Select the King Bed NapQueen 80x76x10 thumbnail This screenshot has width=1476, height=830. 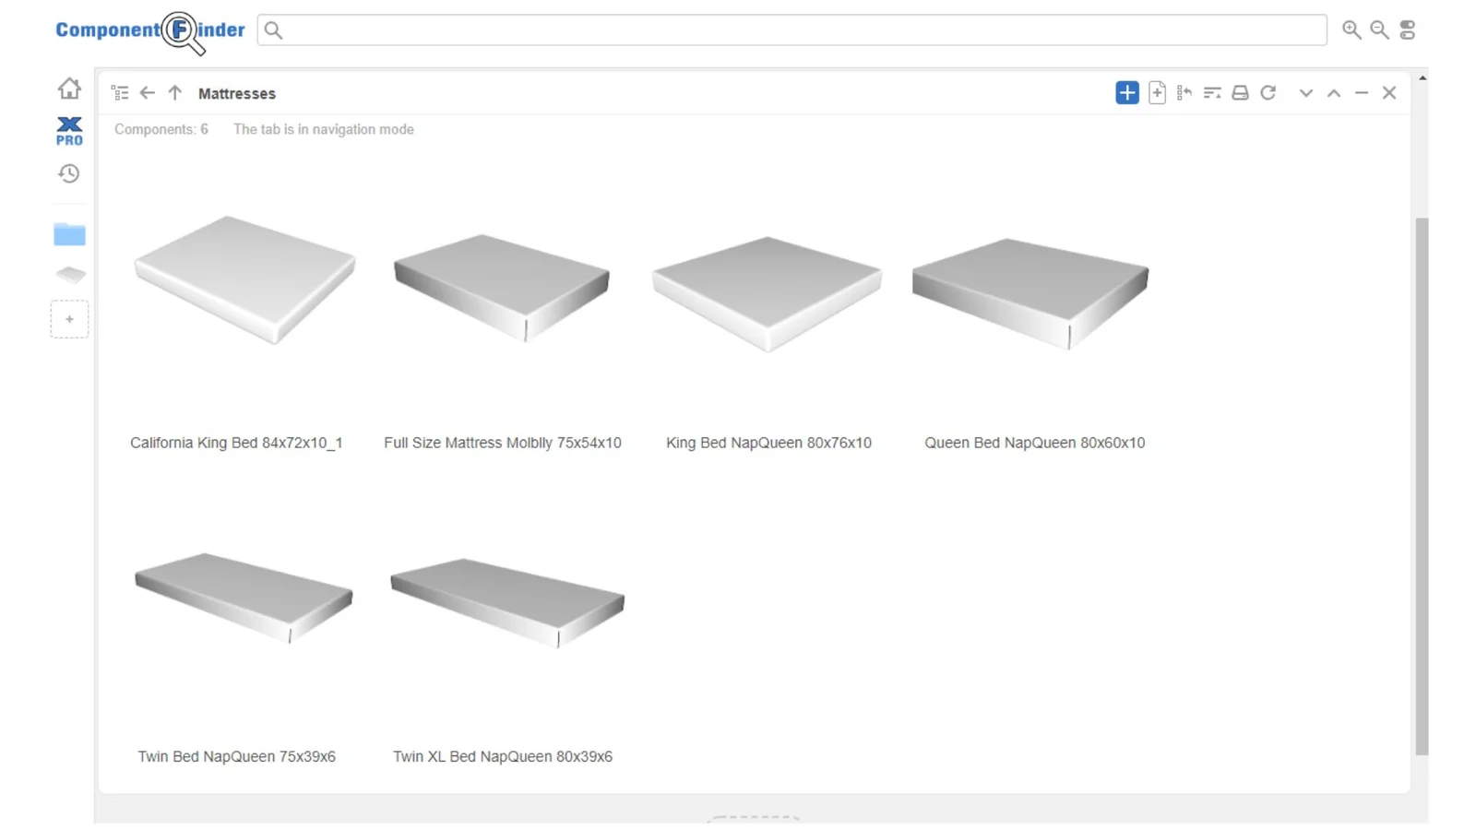coord(767,293)
